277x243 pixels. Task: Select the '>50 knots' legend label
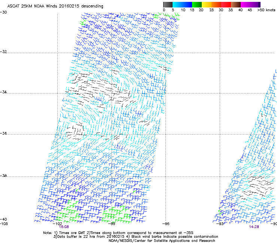pyautogui.click(x=266, y=10)
